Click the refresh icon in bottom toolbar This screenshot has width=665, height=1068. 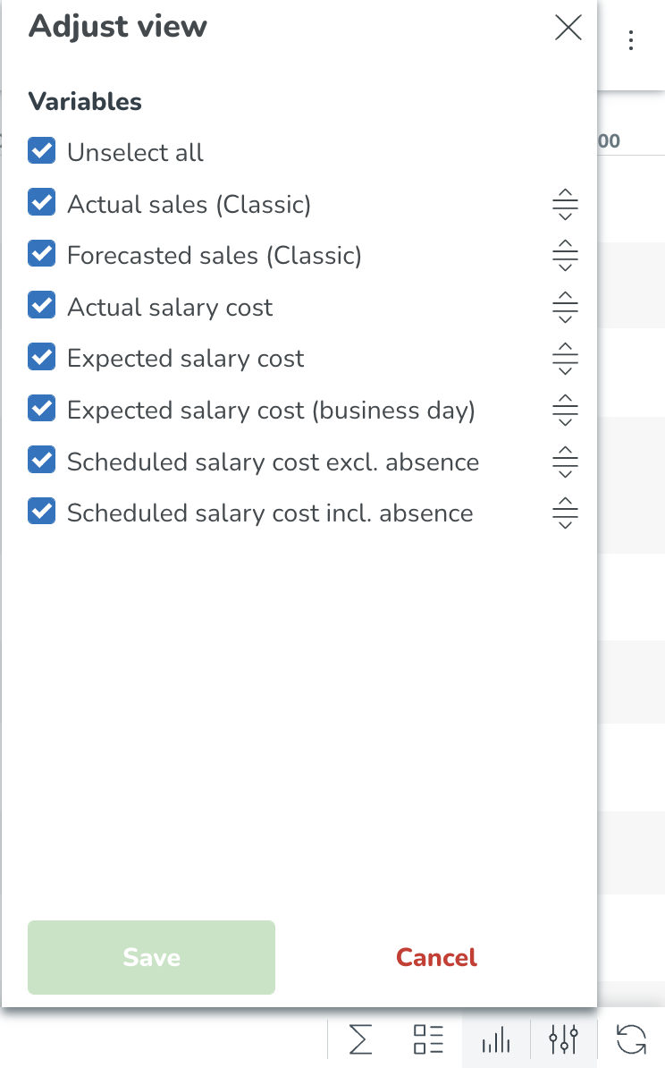coord(631,1040)
